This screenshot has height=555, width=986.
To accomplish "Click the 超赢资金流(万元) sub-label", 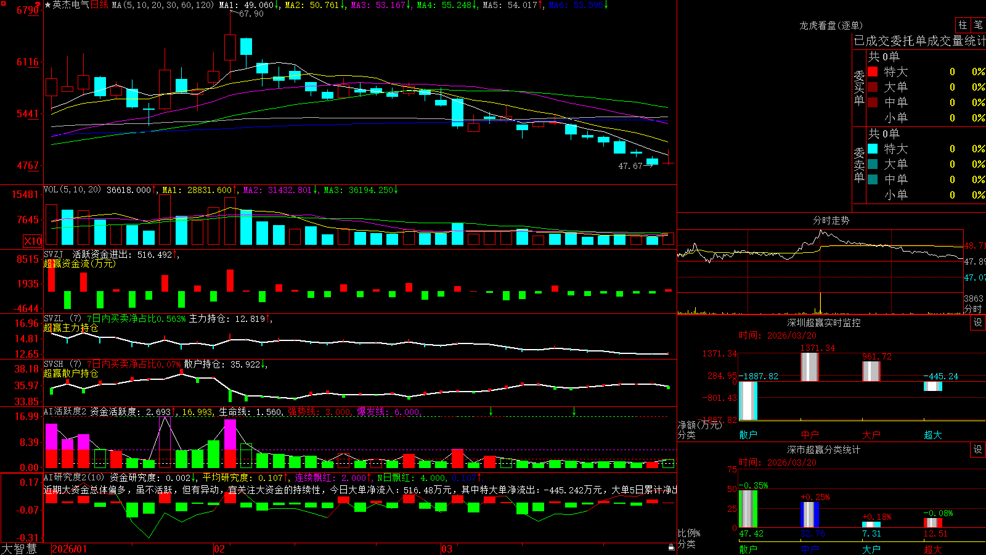I will coord(79,263).
